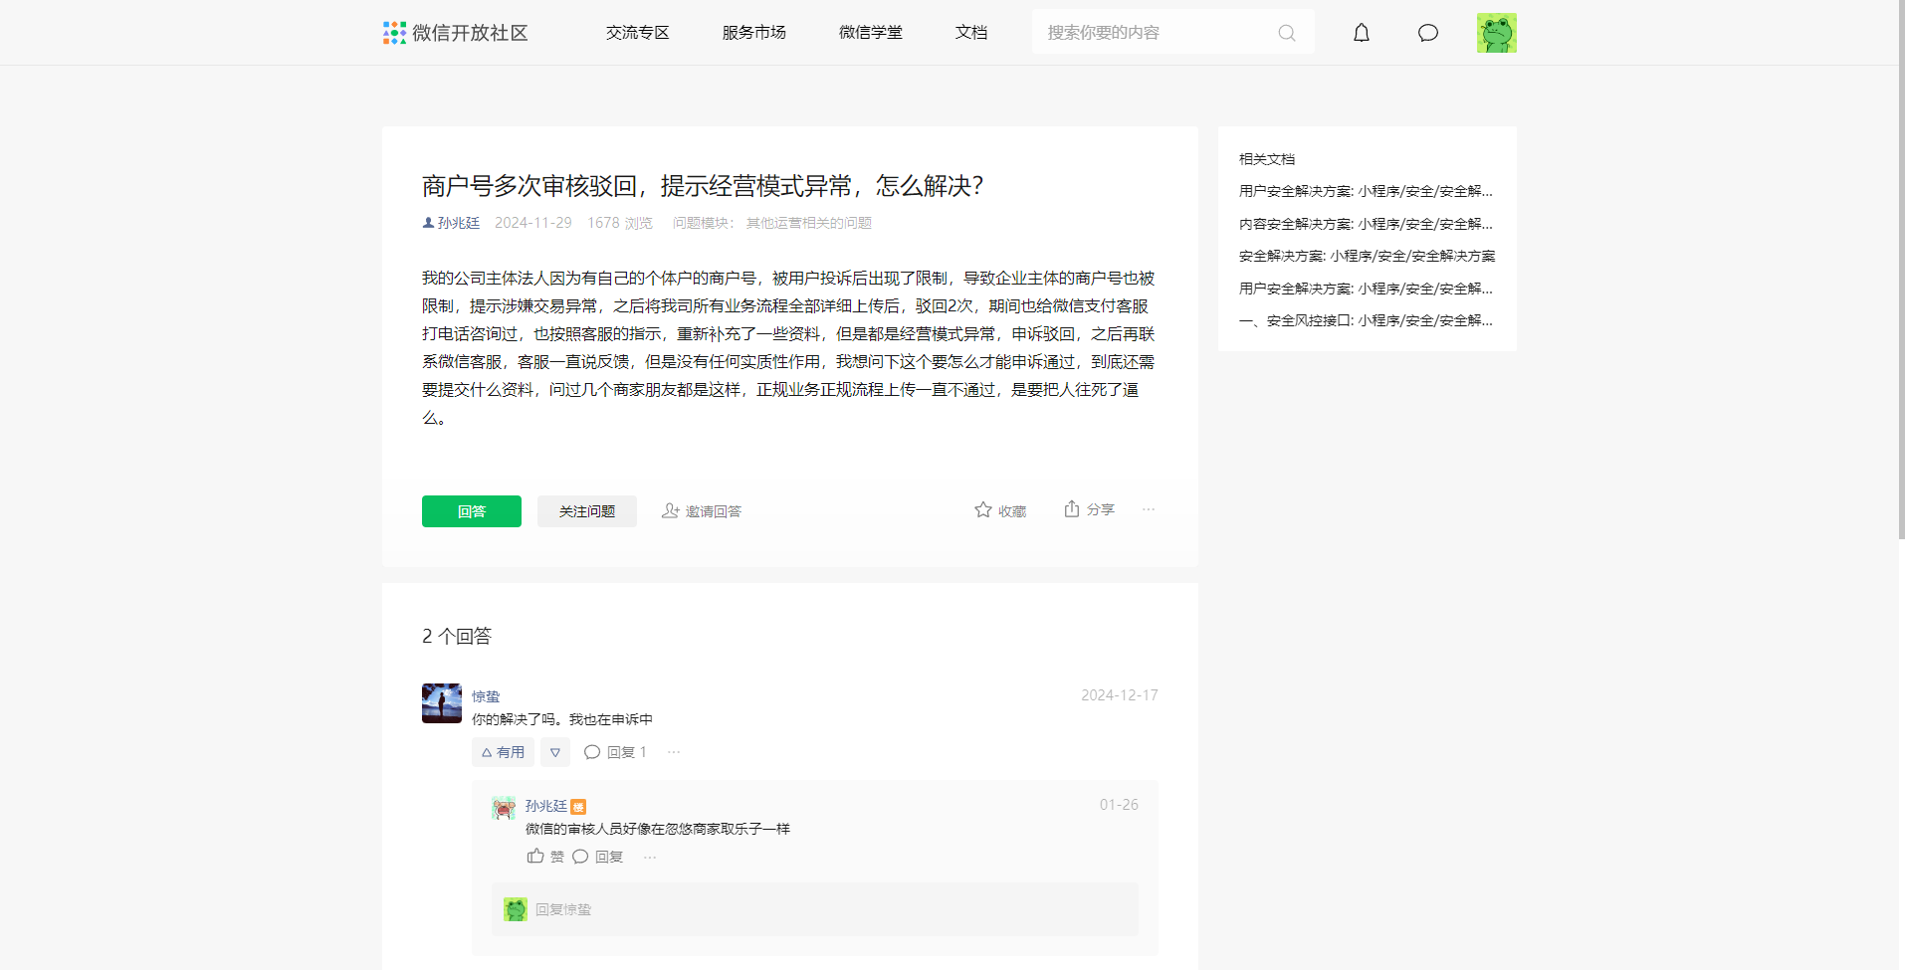Click the 2024-11-29 post date
This screenshot has height=970, width=1905.
[x=533, y=223]
